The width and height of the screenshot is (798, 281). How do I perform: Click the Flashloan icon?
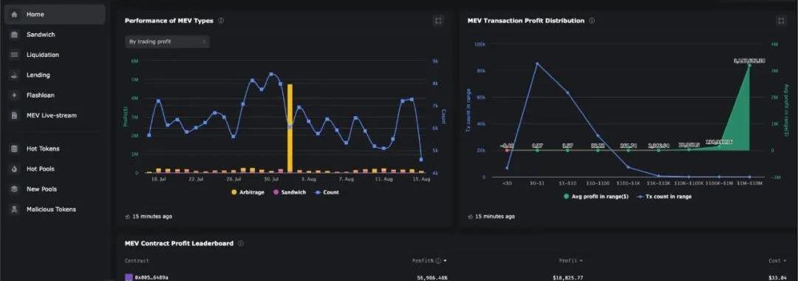pyautogui.click(x=14, y=95)
